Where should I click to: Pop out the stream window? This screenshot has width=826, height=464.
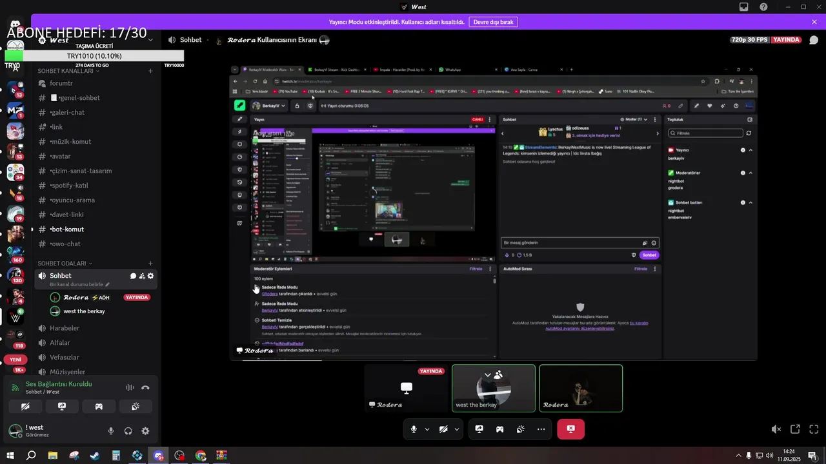click(795, 429)
